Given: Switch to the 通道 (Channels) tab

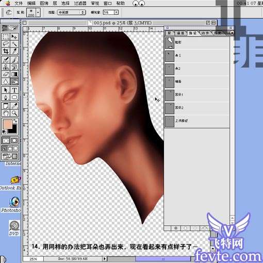Looking at the screenshot, I should tap(180, 33).
